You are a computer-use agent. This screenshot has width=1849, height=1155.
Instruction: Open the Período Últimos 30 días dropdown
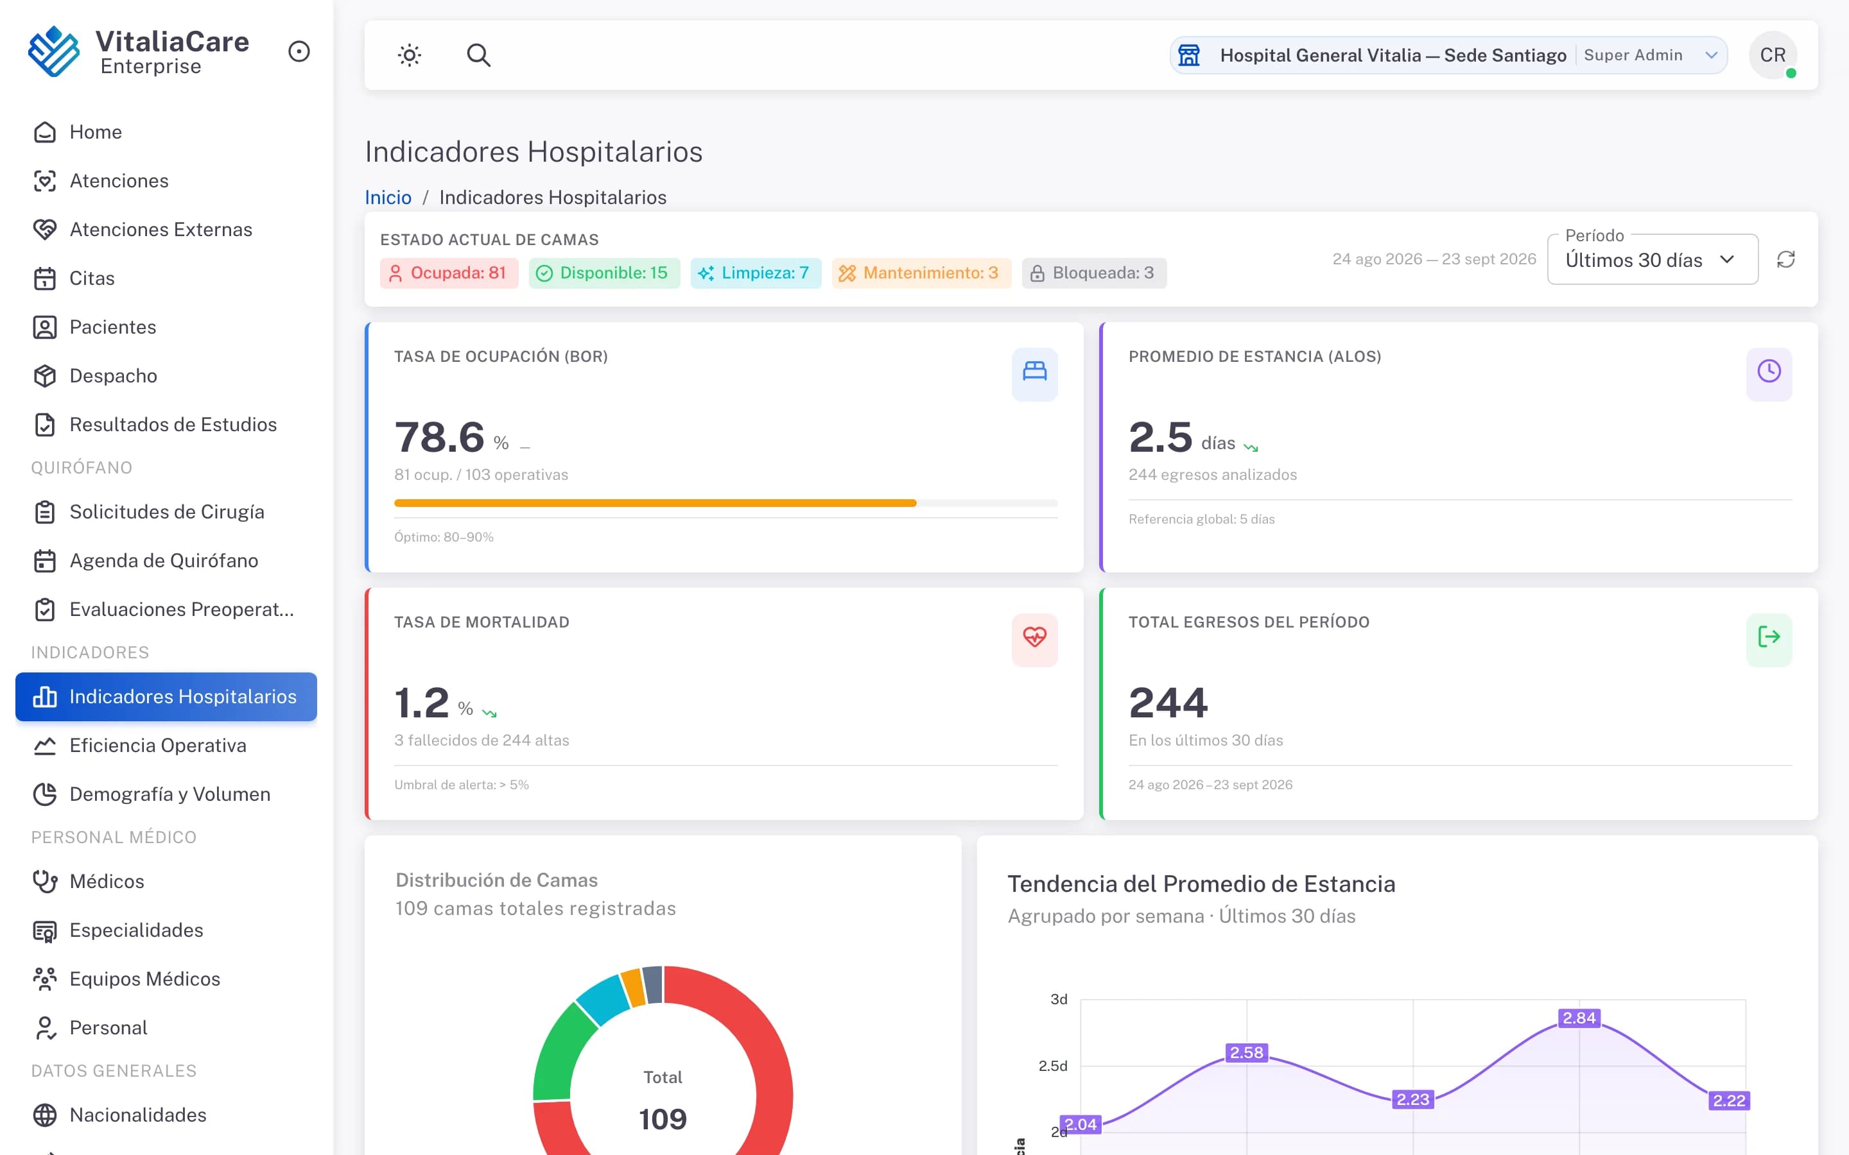point(1652,260)
